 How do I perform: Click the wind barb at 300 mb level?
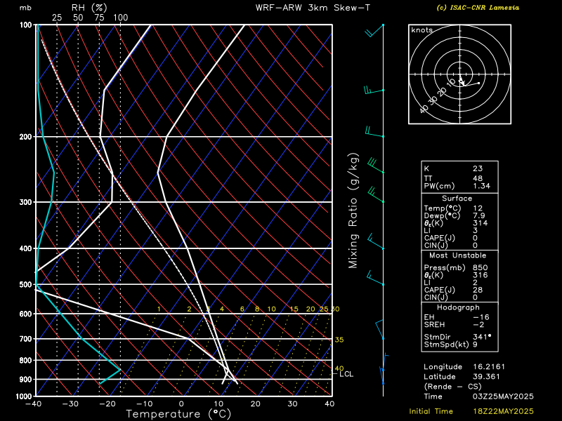[x=376, y=195]
